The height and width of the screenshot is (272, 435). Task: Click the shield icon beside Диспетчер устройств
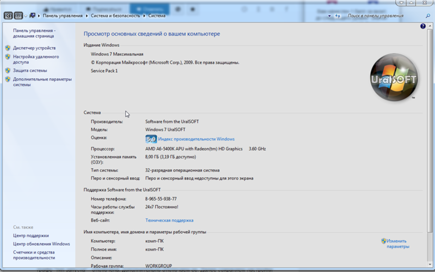click(x=8, y=48)
